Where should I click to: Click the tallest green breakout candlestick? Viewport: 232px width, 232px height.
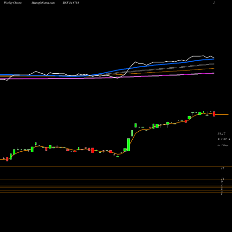[129, 145]
